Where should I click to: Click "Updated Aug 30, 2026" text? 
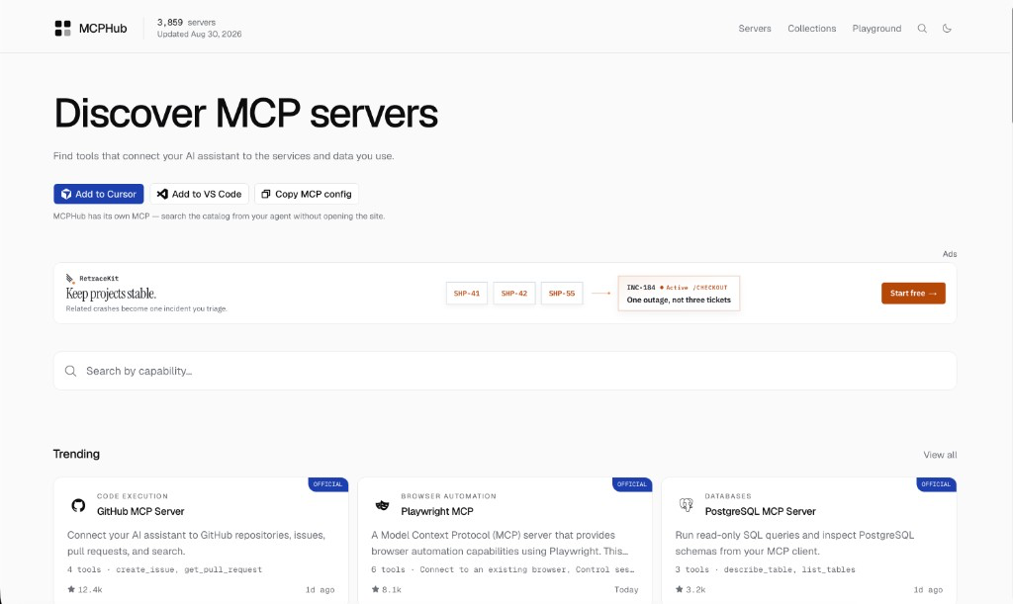[199, 35]
